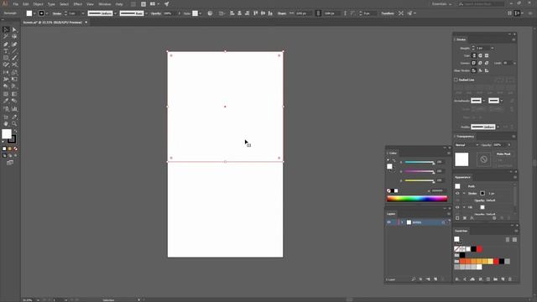Click Shape link in control bar
Screen dimensions: 537x302
pos(282,13)
